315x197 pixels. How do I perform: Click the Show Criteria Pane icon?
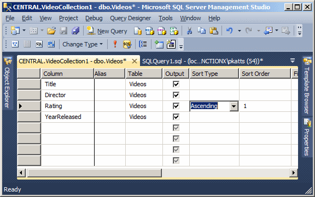(27, 44)
